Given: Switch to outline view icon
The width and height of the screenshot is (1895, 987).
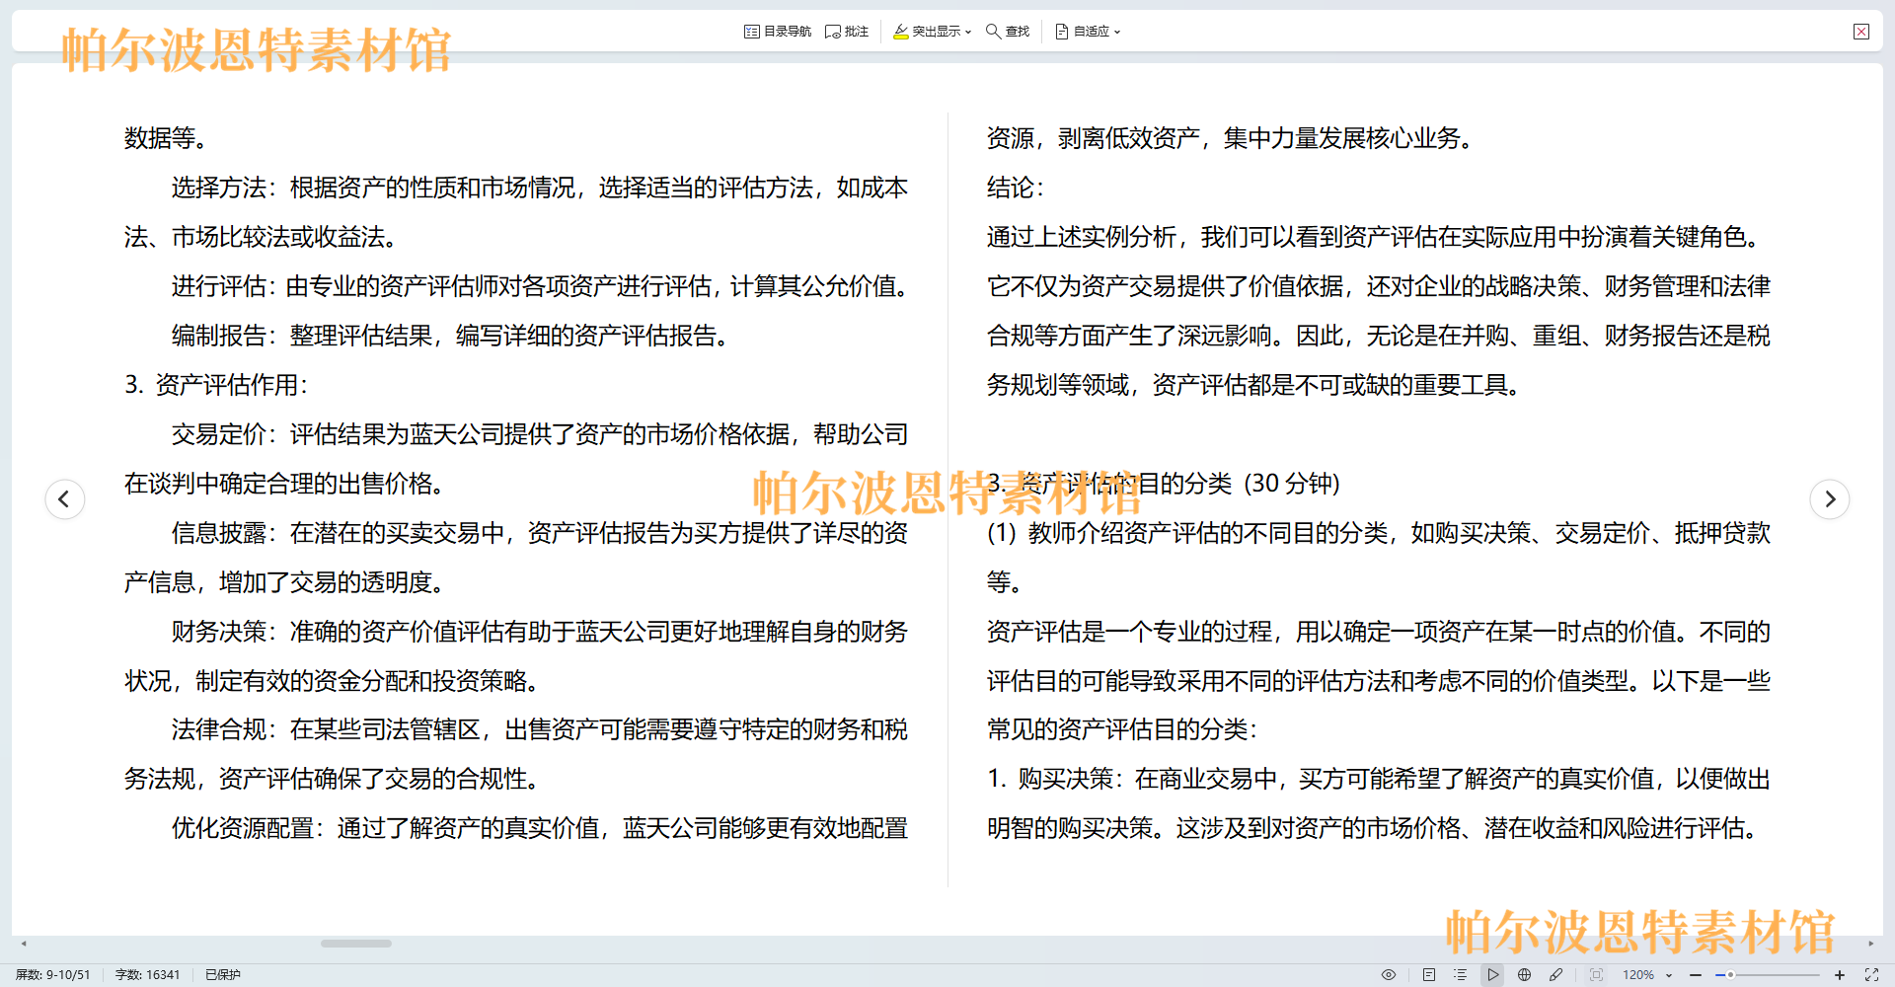Looking at the screenshot, I should [x=1461, y=974].
